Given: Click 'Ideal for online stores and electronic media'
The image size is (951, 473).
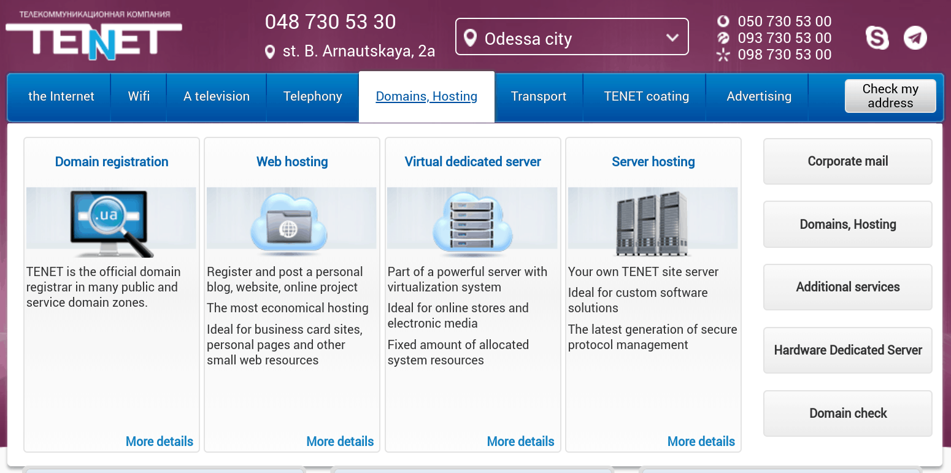Looking at the screenshot, I should [458, 315].
